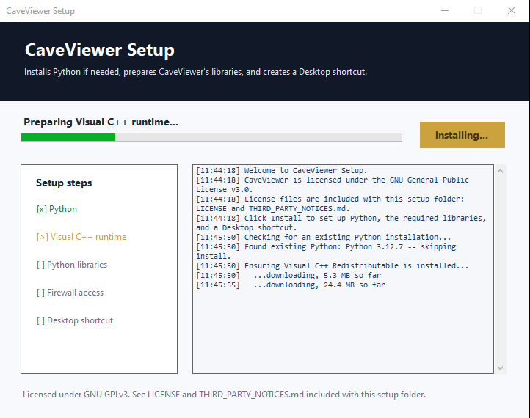The image size is (530, 418).
Task: Click the large CaveViewer Setup header title
Action: [x=100, y=50]
